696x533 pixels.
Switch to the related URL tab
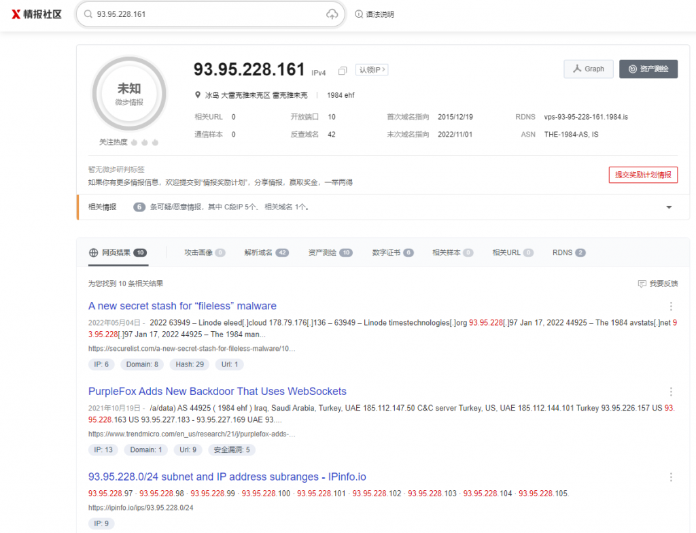512,253
